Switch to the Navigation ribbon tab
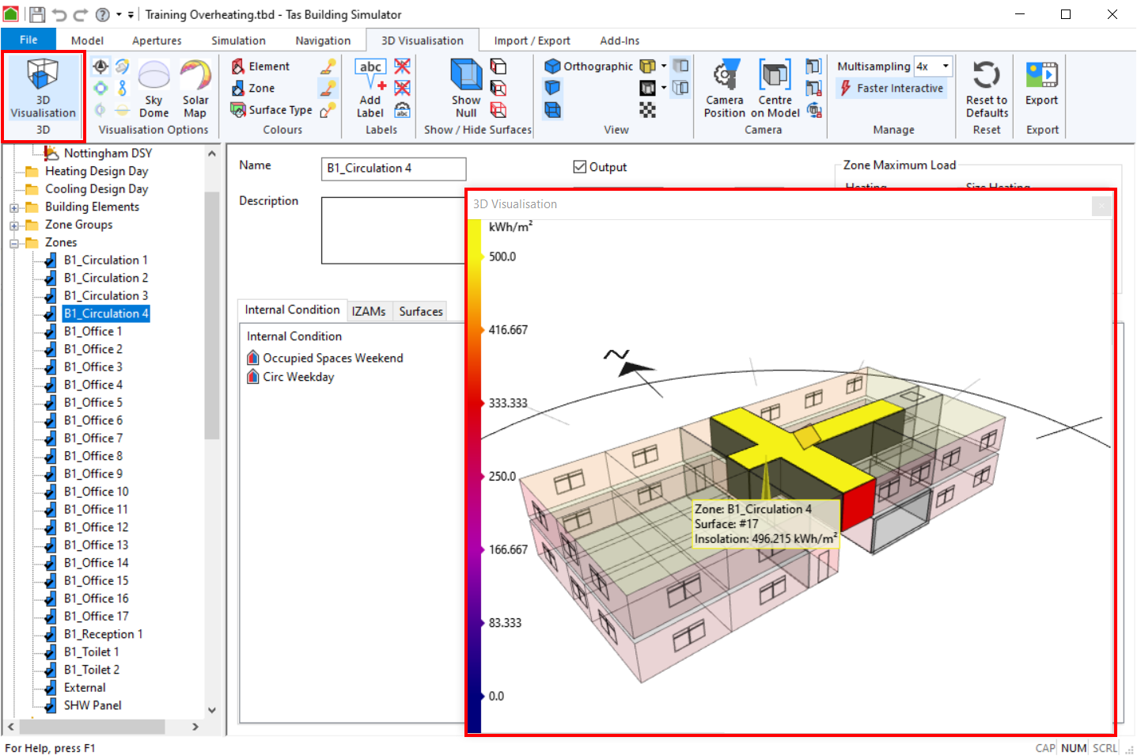 pyautogui.click(x=323, y=40)
